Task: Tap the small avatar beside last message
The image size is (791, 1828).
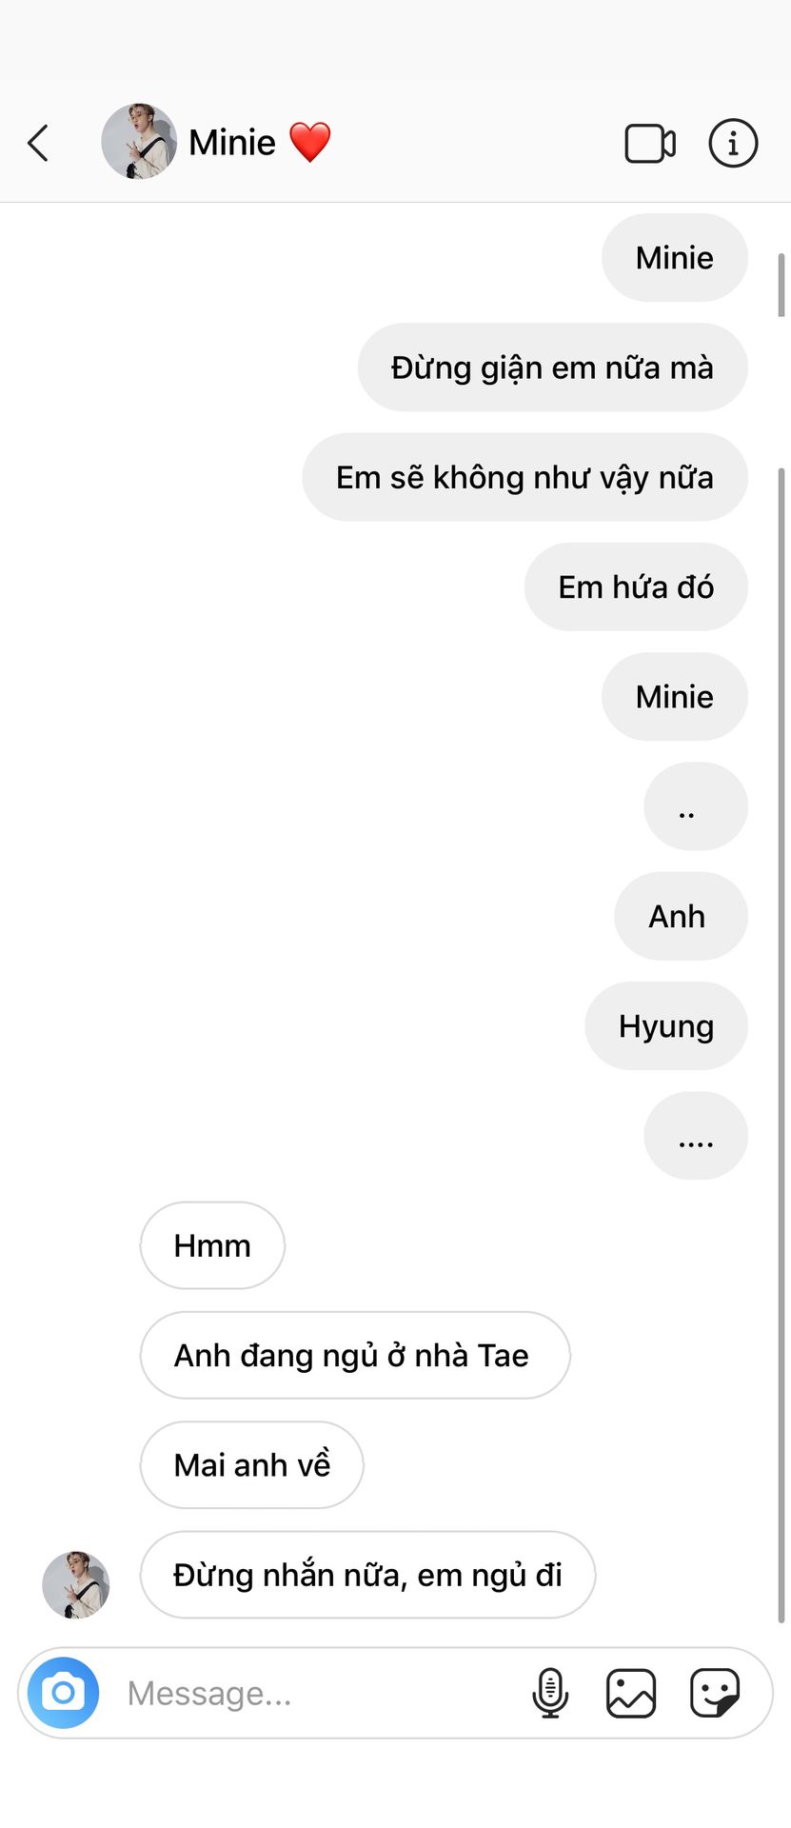Action: click(x=76, y=1585)
